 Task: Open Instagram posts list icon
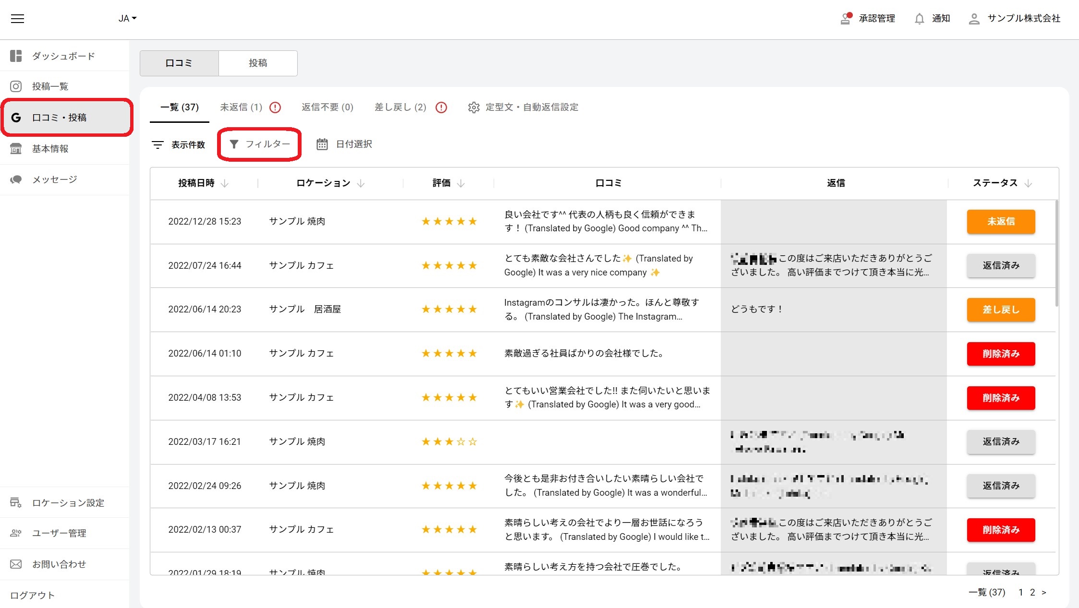16,86
